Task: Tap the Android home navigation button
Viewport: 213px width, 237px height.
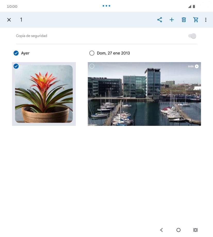Action: [178, 230]
